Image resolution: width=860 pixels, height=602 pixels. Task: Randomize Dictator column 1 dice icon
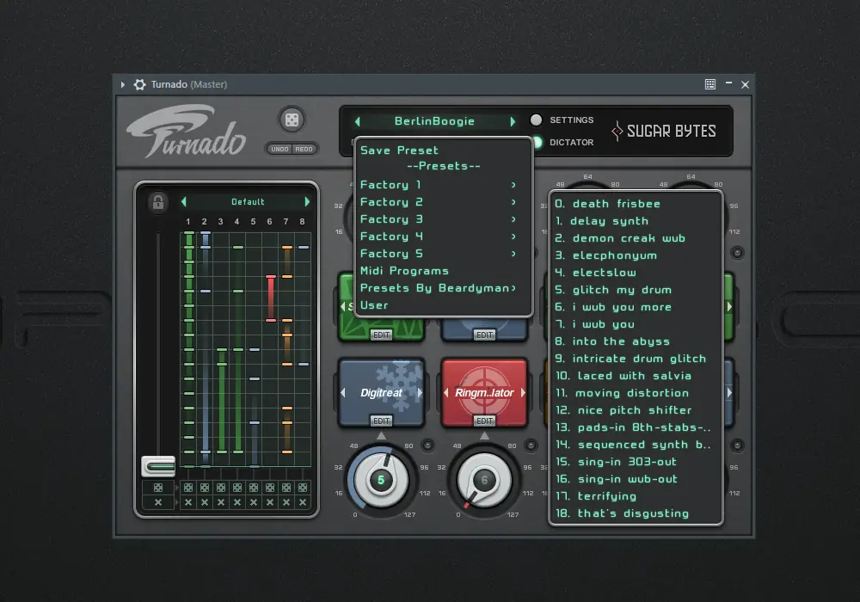point(188,488)
